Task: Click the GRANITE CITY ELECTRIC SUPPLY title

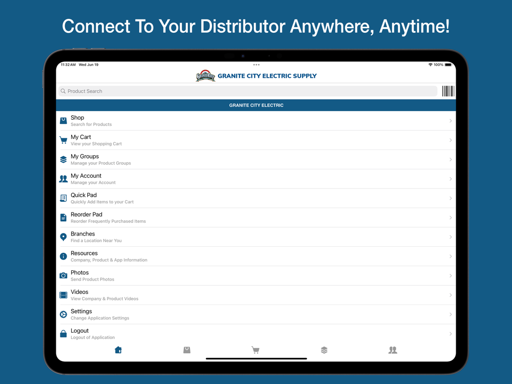Action: (267, 76)
